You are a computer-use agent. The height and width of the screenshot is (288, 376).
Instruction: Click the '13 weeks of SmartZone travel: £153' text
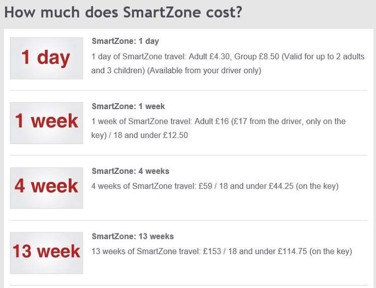[156, 252]
